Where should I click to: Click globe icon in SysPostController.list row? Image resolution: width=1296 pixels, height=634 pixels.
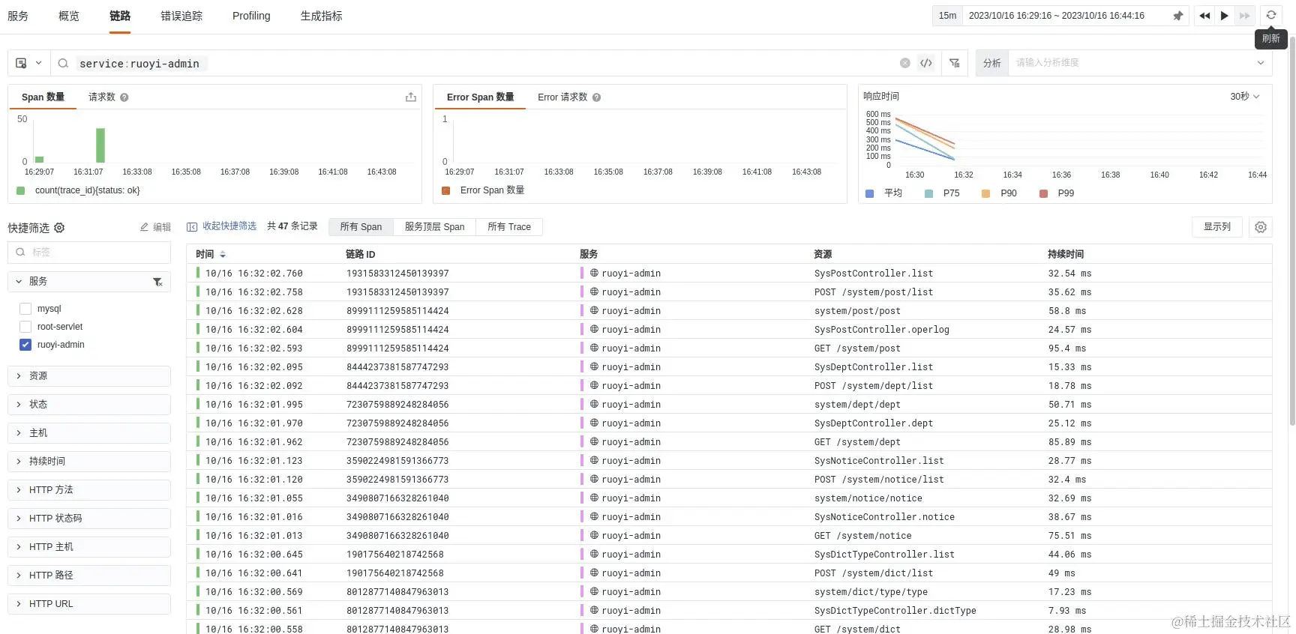pos(594,273)
